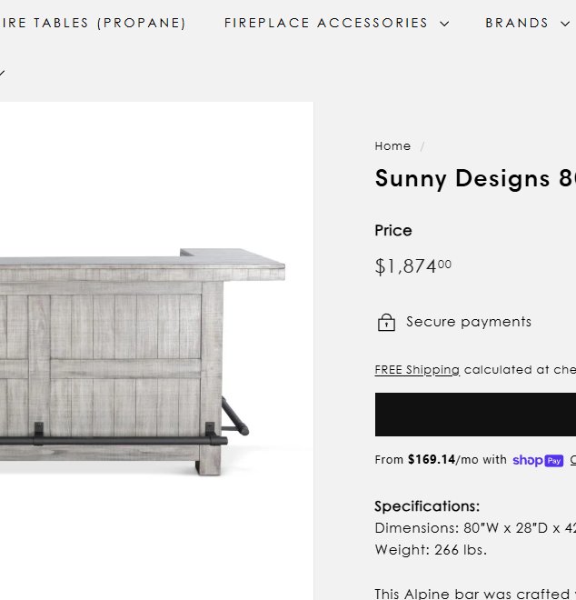Click the Dimensions 80"W x 28"D line
The image size is (576, 600).
(474, 528)
